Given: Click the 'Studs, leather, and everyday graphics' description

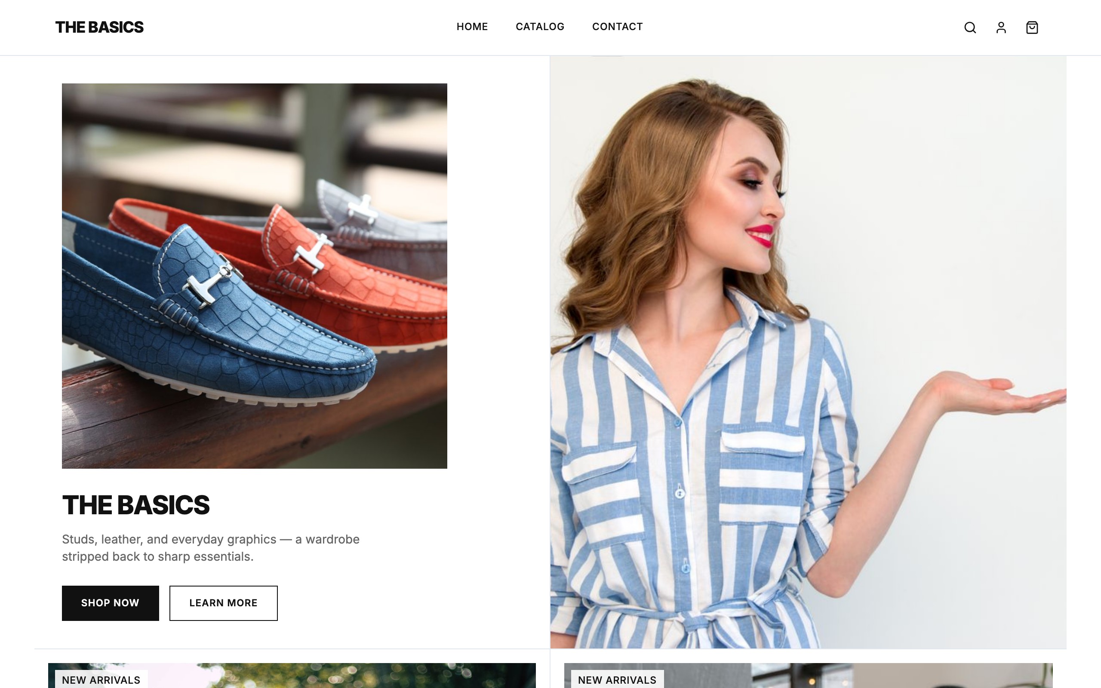Looking at the screenshot, I should (211, 548).
